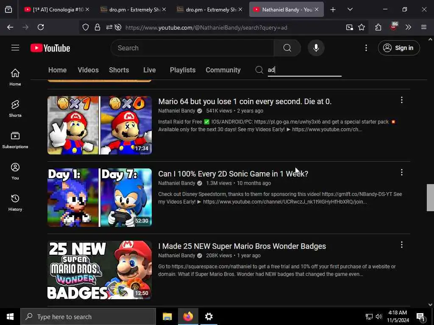Open Shorts in left sidebar

click(x=15, y=109)
